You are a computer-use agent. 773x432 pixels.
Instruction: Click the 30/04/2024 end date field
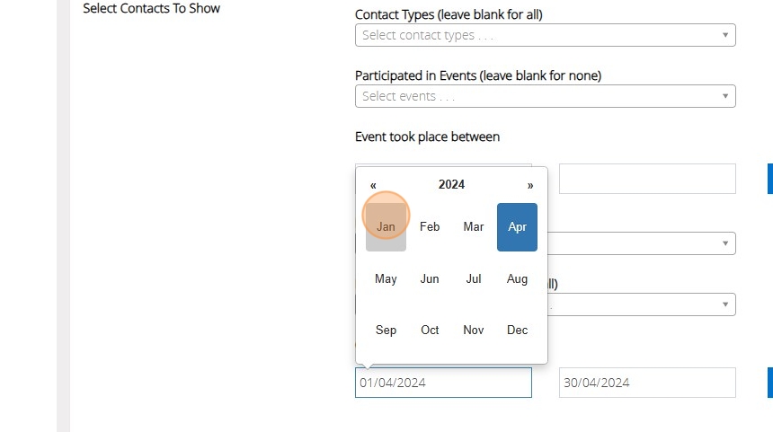click(x=647, y=383)
